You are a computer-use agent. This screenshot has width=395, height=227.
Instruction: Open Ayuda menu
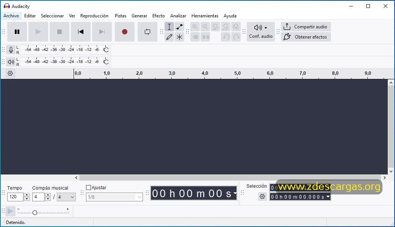pos(230,15)
